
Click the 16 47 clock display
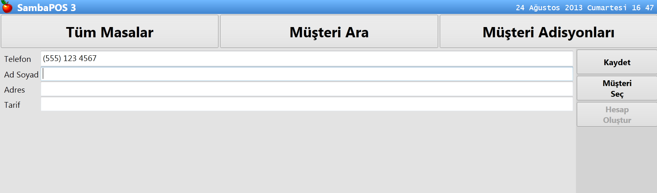pos(643,8)
